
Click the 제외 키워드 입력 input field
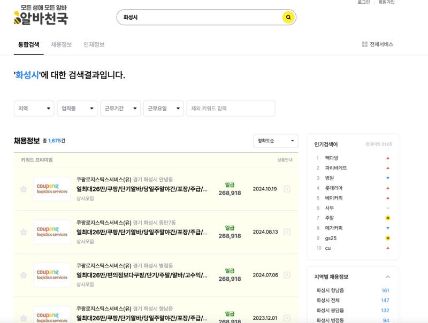(x=230, y=108)
